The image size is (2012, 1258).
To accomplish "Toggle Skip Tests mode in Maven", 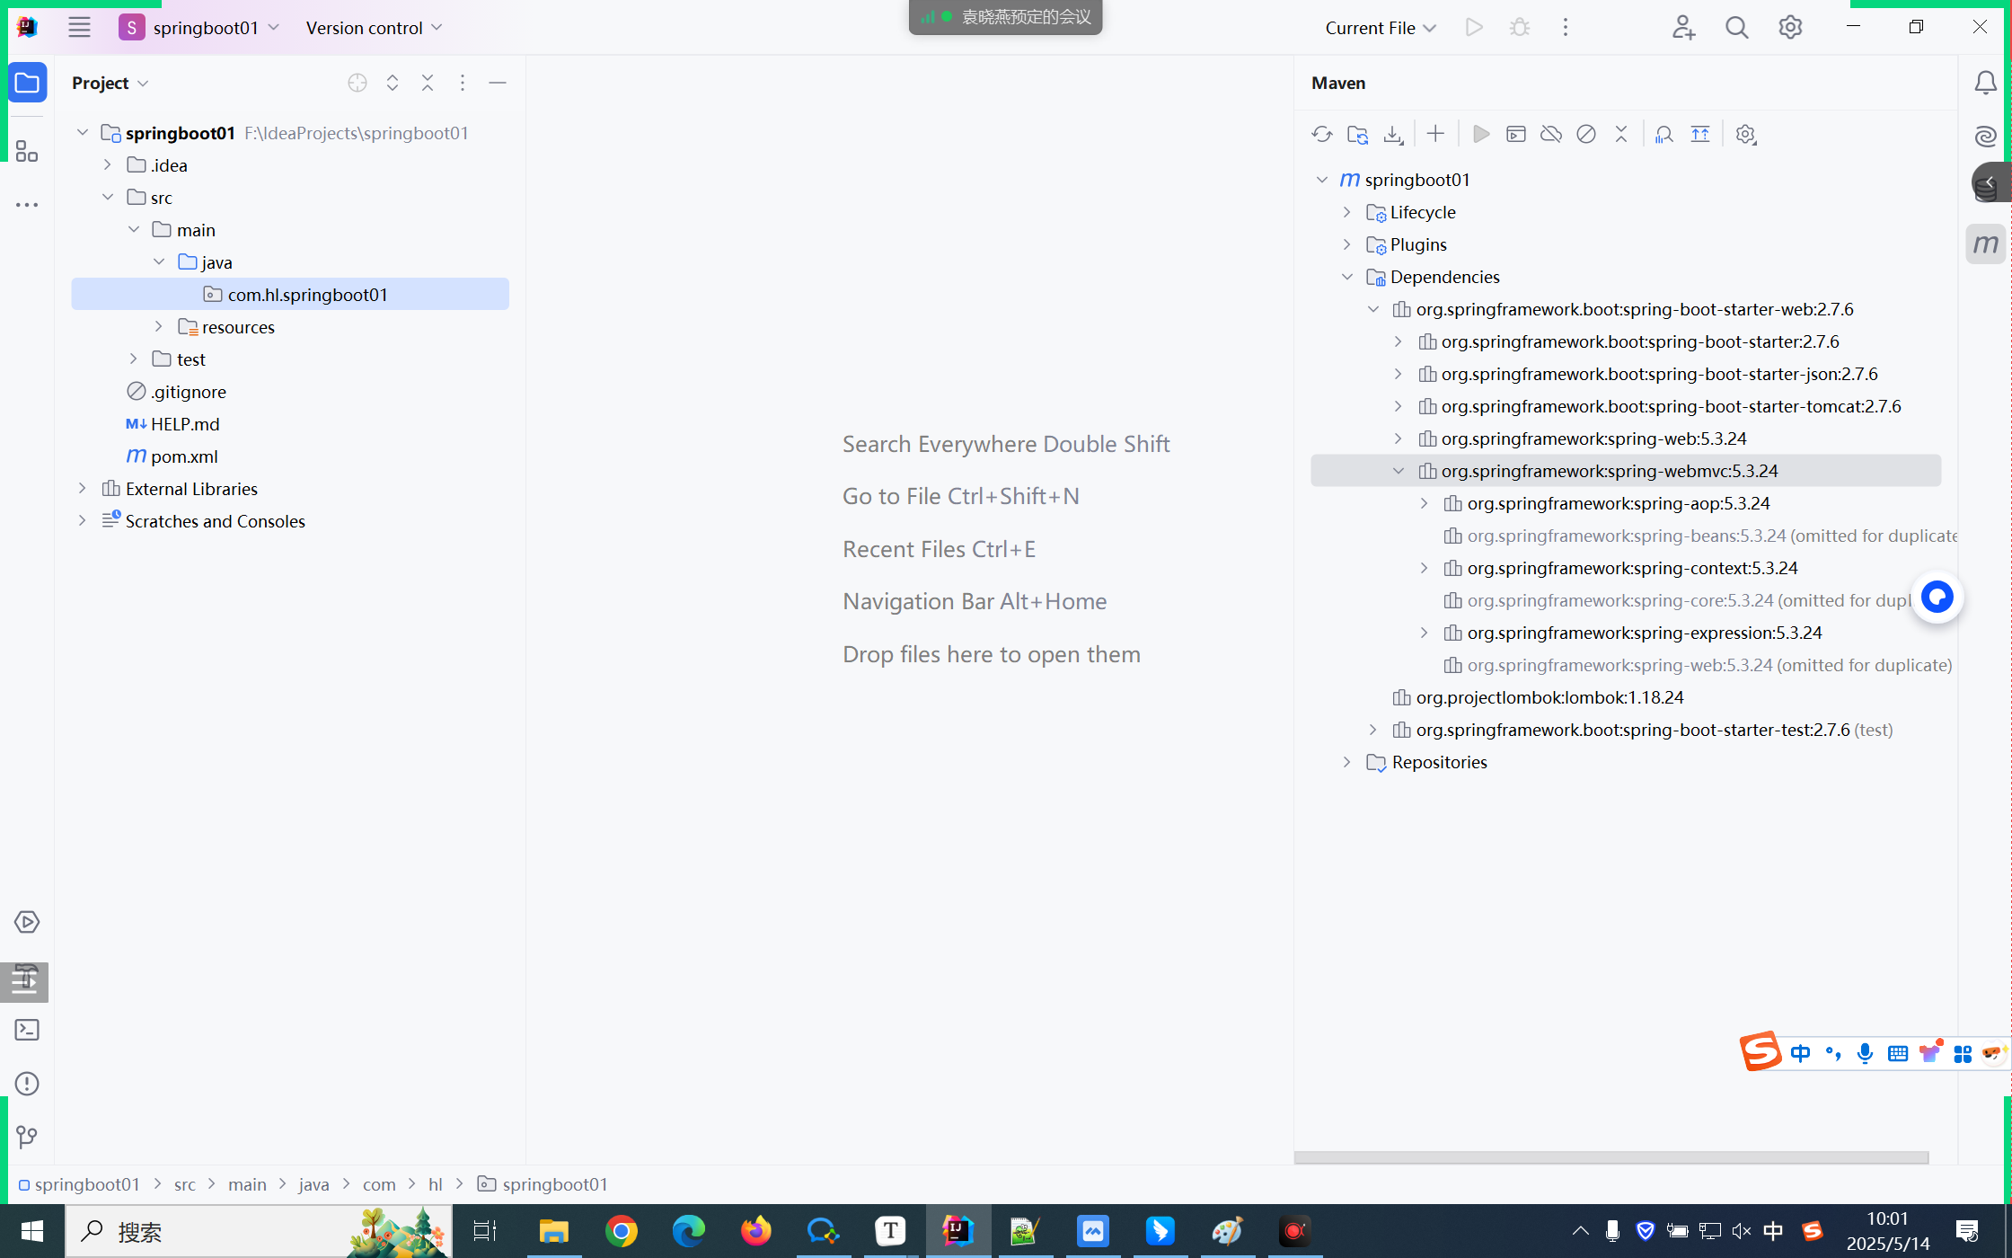I will coord(1586,135).
